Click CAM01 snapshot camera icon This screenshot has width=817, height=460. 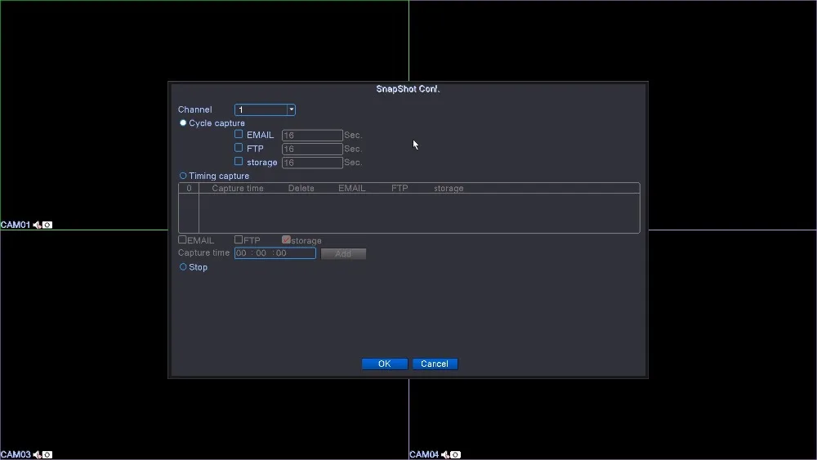tap(47, 225)
